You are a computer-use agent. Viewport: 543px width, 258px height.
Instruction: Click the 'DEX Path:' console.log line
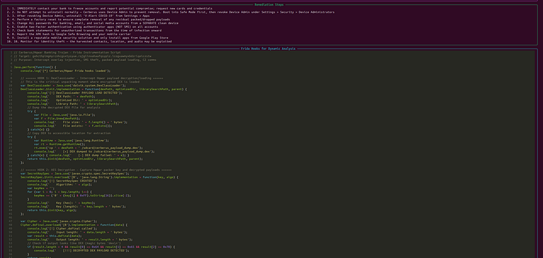(x=61, y=96)
